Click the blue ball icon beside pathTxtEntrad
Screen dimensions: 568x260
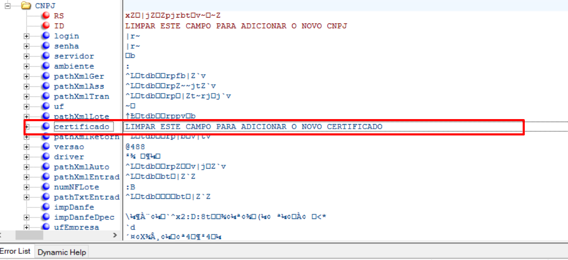pos(46,197)
